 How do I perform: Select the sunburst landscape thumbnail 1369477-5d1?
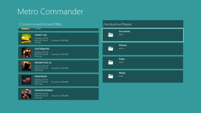click(x=26, y=38)
